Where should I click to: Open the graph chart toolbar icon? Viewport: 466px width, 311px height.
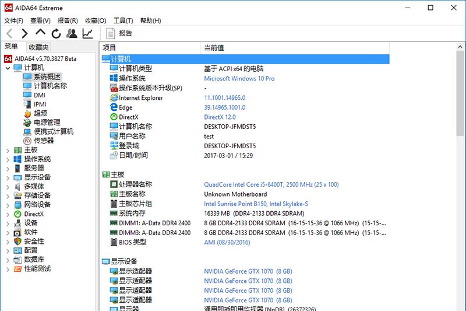87,33
